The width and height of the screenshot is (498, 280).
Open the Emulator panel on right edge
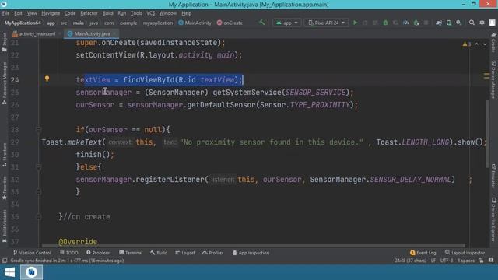pyautogui.click(x=493, y=176)
